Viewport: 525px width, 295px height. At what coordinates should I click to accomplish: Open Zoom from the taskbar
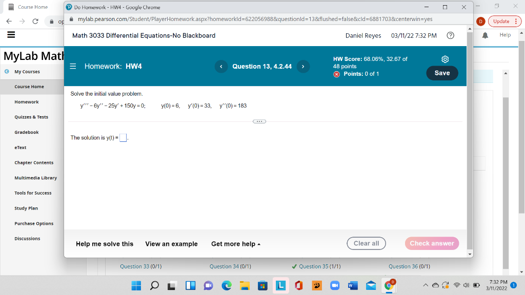[x=335, y=285]
